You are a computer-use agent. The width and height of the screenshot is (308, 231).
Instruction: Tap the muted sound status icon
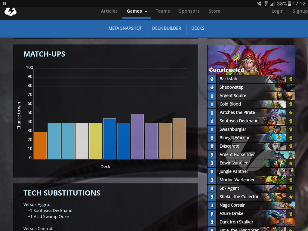point(259,4)
